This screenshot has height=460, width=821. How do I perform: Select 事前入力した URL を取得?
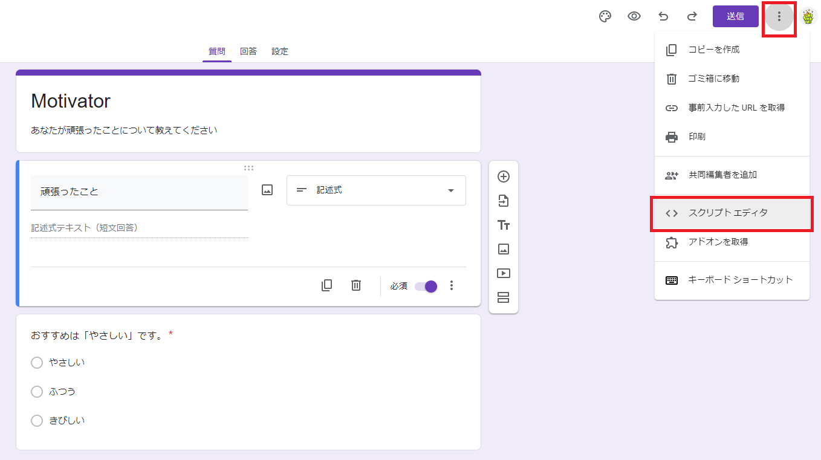[732, 108]
